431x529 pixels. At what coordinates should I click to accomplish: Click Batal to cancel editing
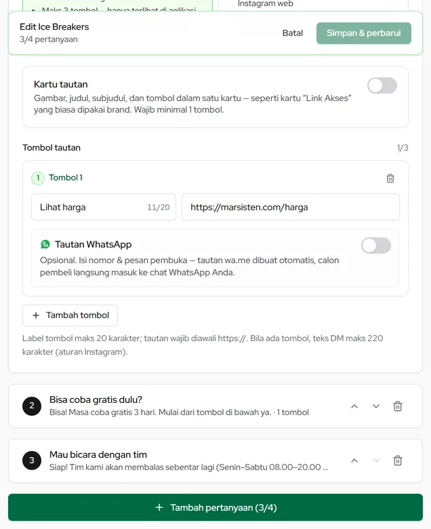(x=293, y=33)
